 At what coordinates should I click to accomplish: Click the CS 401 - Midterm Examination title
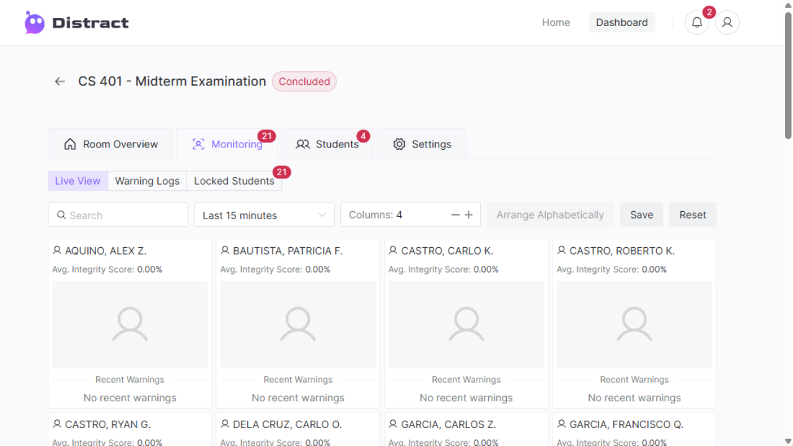[x=172, y=81]
